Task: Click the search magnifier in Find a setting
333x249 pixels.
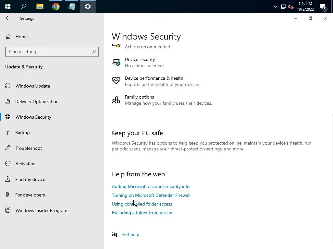Action: click(x=94, y=52)
